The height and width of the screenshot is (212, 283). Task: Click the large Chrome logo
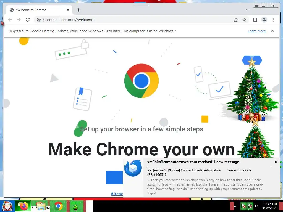pyautogui.click(x=141, y=81)
